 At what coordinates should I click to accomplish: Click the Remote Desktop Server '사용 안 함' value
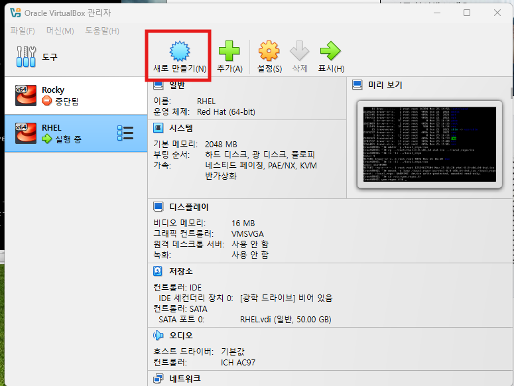(x=250, y=244)
